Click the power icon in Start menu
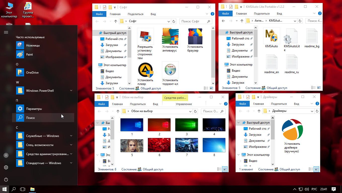Viewport: 342px width, 193px height. [x=6, y=179]
